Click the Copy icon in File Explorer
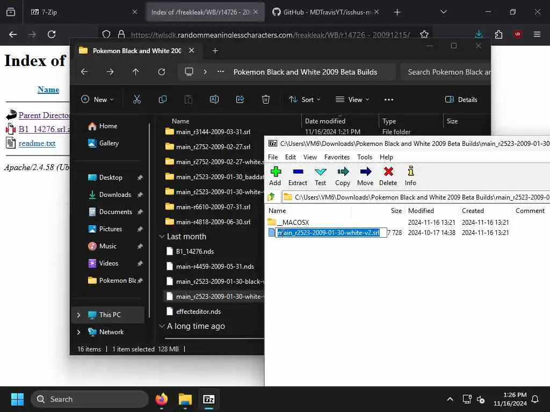 point(162,99)
